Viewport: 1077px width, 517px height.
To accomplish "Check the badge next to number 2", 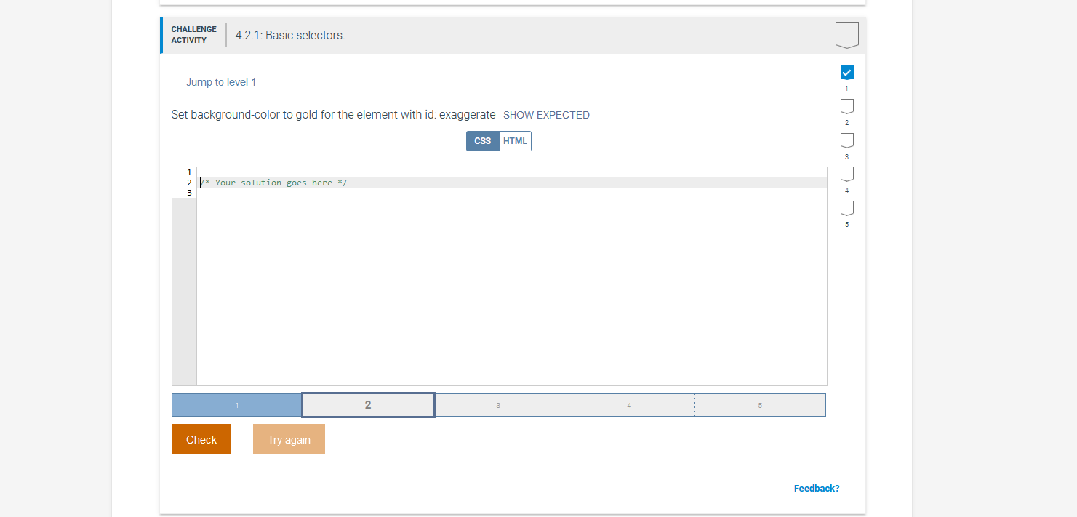I will pyautogui.click(x=846, y=105).
